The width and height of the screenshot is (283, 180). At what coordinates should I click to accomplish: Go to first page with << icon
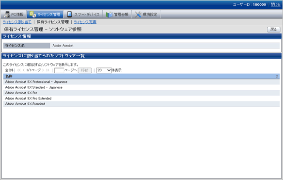19,70
